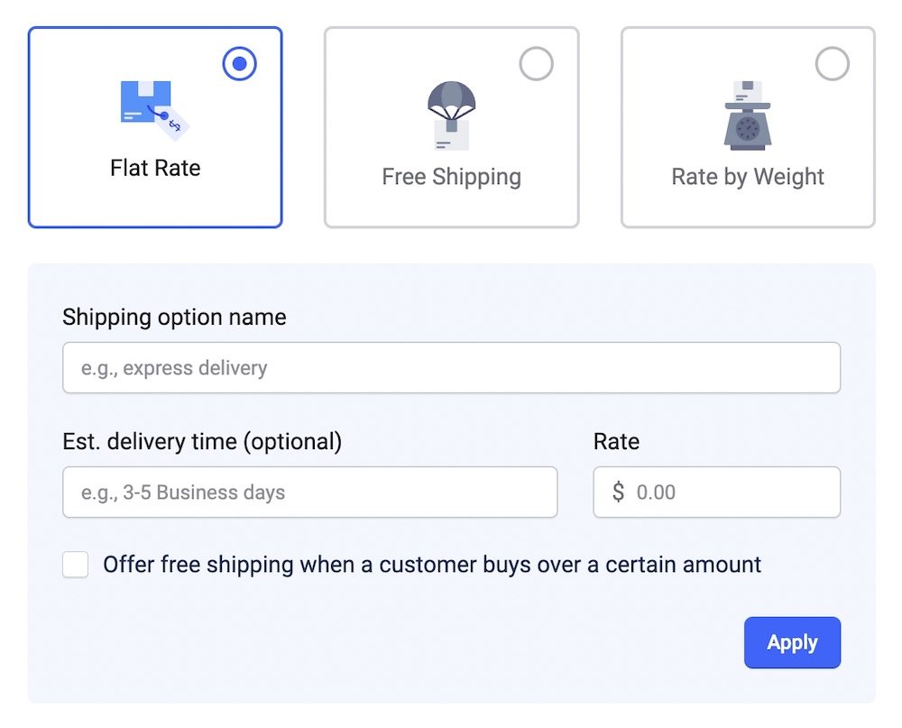This screenshot has height=728, width=902.
Task: Select the Free Shipping radio button
Action: point(537,64)
